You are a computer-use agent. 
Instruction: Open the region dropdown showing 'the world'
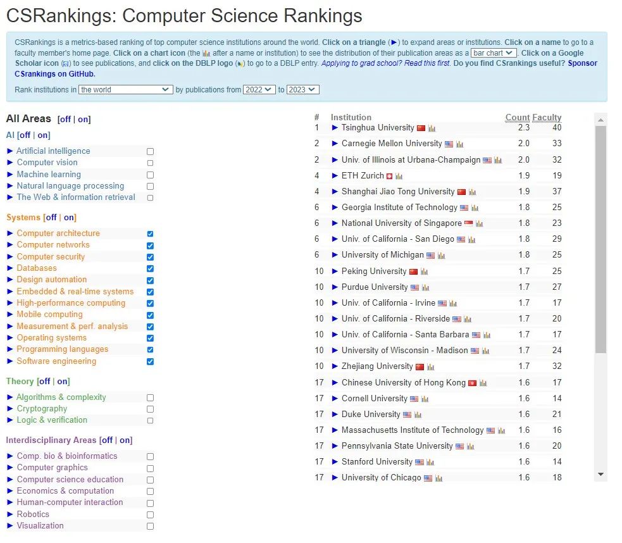126,90
